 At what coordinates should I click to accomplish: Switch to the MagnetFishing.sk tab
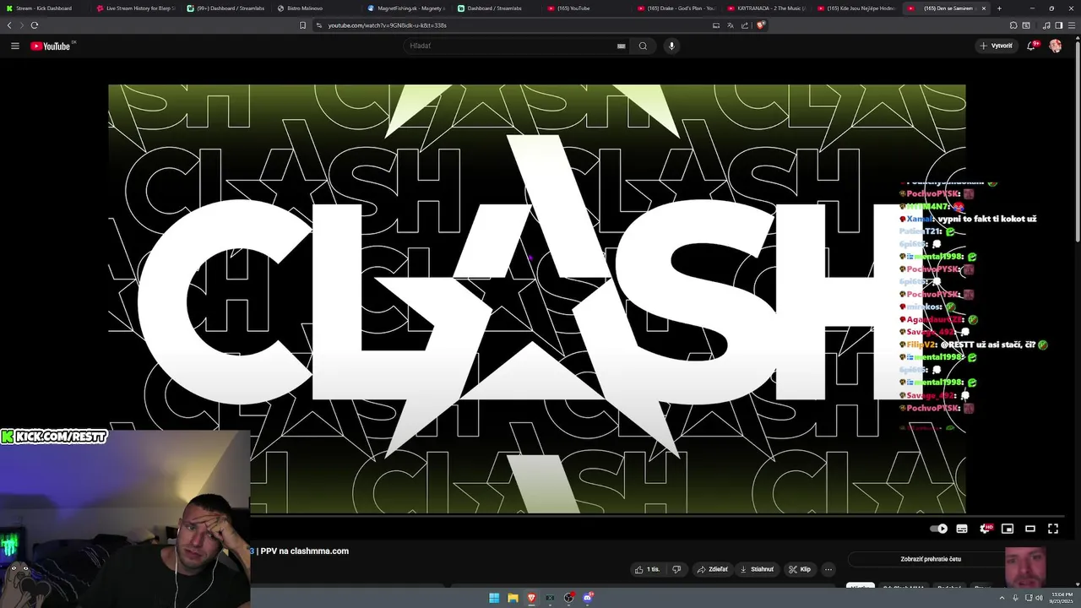point(406,8)
